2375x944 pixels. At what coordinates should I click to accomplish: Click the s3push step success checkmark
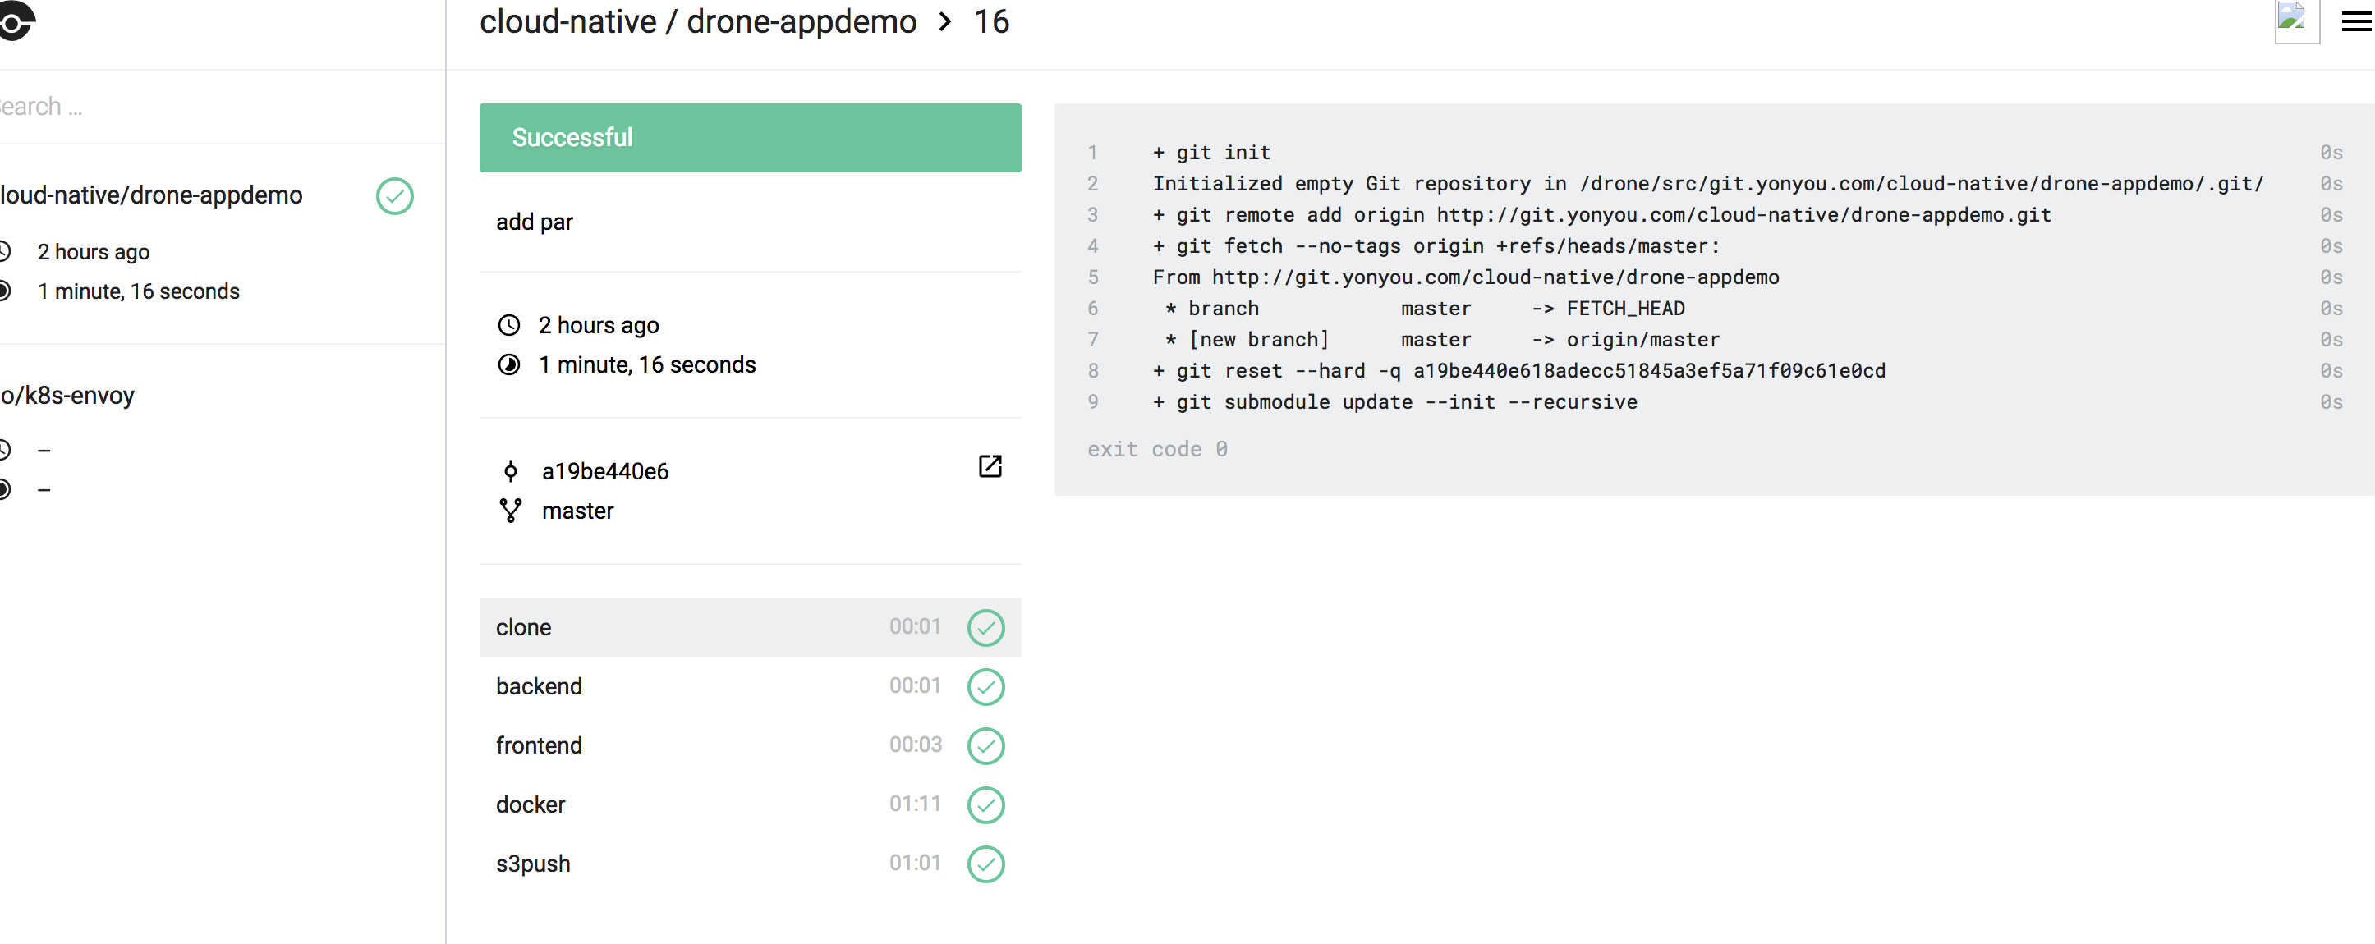[x=985, y=864]
